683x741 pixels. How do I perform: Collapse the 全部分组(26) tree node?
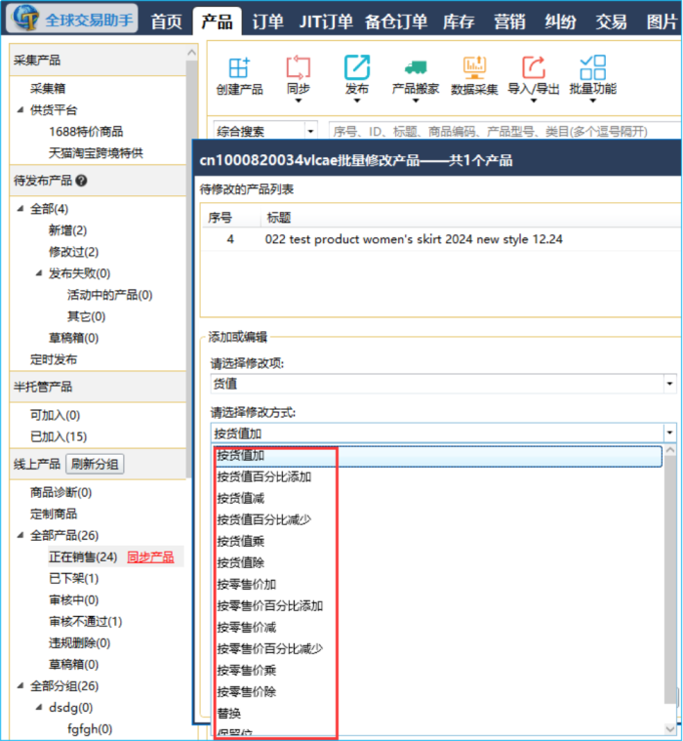(20, 685)
